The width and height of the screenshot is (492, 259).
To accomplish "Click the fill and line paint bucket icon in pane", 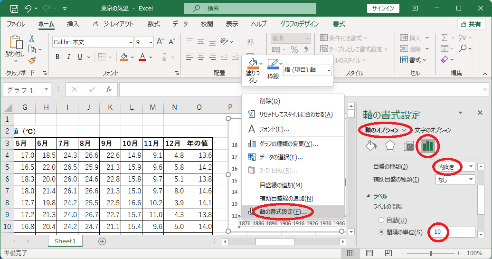I will pos(371,146).
